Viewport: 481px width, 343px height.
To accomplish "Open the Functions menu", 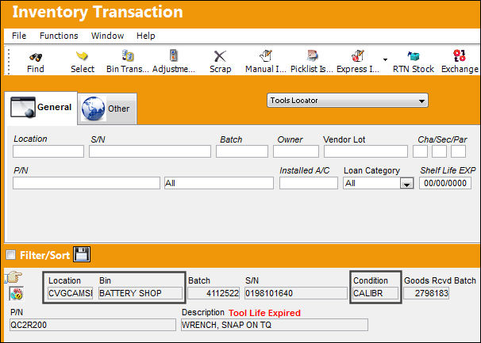I will click(x=59, y=36).
